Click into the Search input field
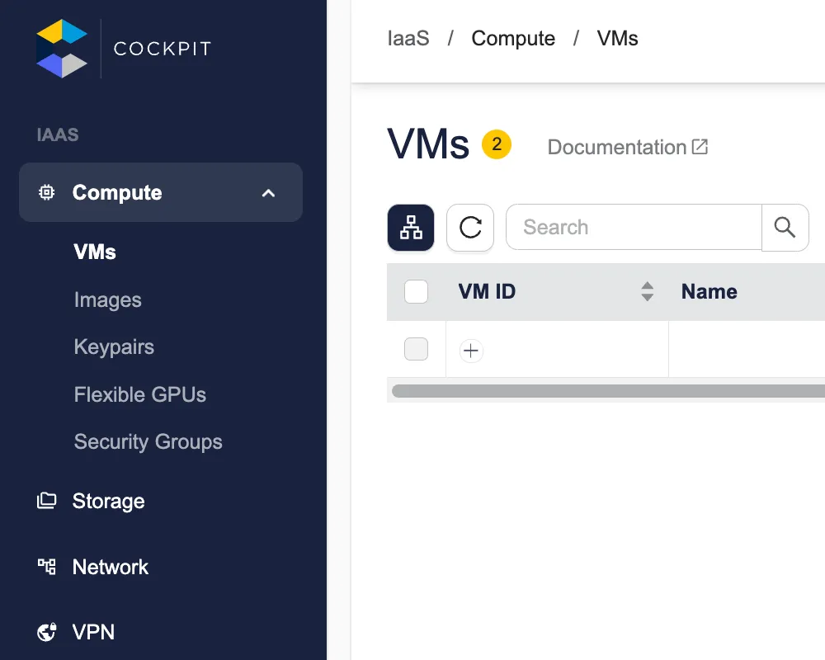The image size is (825, 660). pyautogui.click(x=633, y=228)
